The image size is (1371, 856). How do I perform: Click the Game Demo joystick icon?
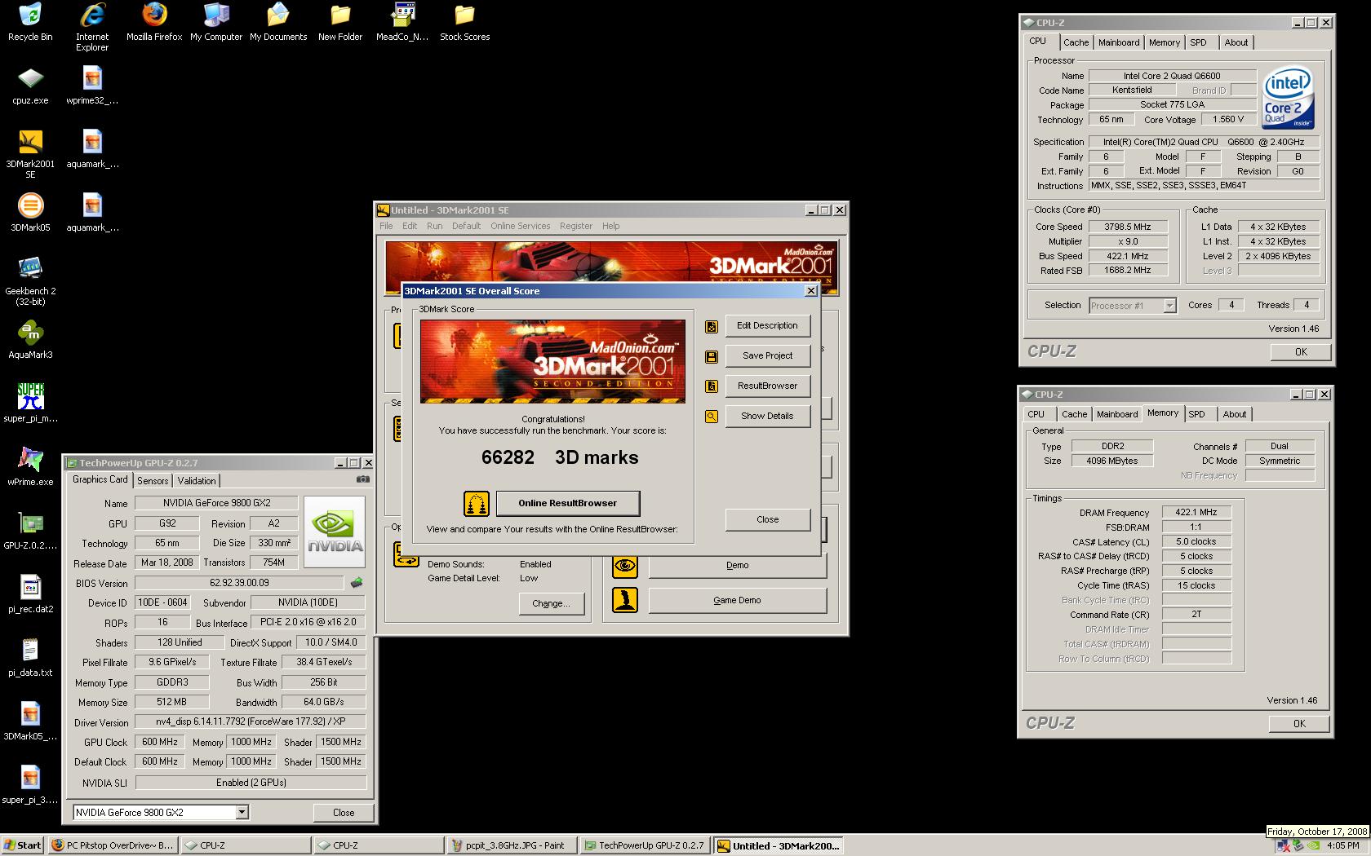625,600
